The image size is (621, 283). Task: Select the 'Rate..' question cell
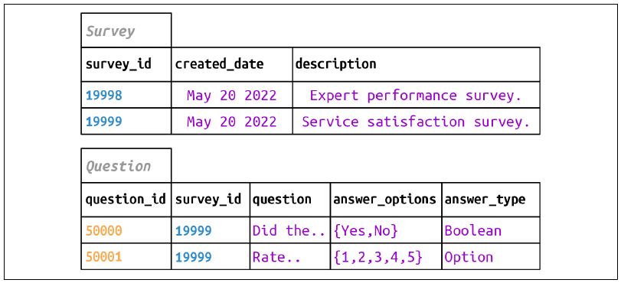click(x=290, y=256)
